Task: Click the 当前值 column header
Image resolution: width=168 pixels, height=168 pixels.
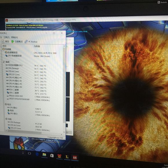Action: click(x=37, y=46)
